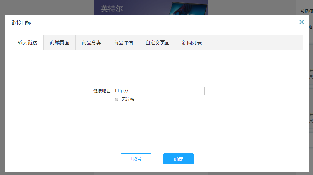
Task: Click the dimmed overlay left of the banner
Action: (46, 7)
